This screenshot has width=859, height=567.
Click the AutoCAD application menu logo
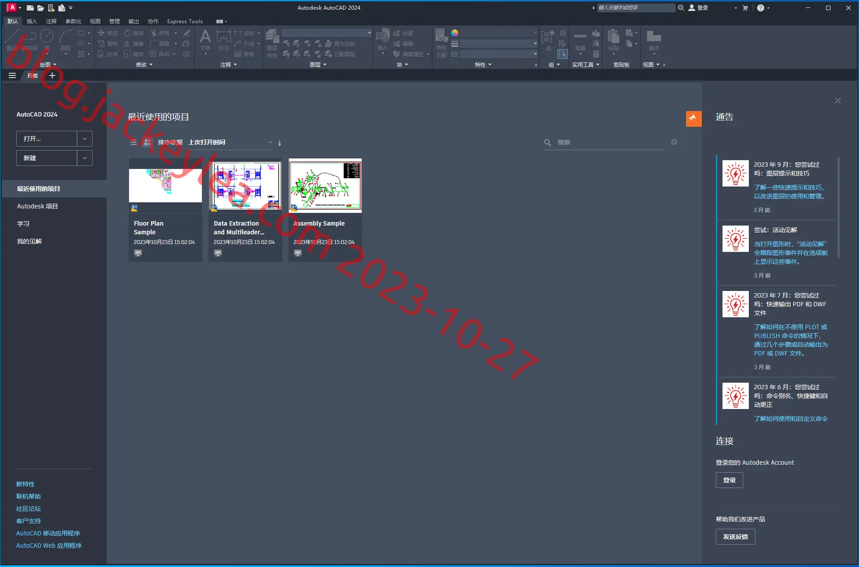click(12, 7)
